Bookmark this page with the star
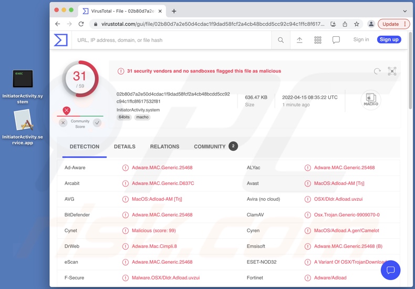 (x=357, y=24)
